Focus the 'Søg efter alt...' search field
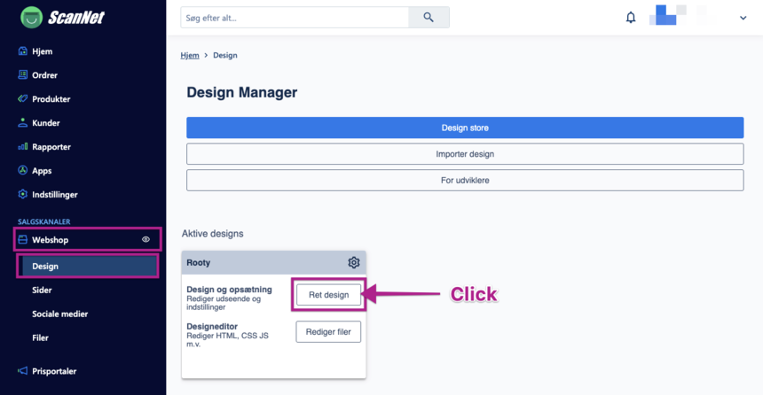 (294, 17)
